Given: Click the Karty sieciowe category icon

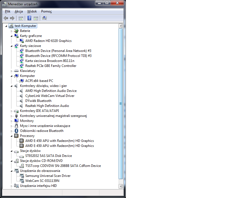Looking at the screenshot, I should tap(16, 46).
